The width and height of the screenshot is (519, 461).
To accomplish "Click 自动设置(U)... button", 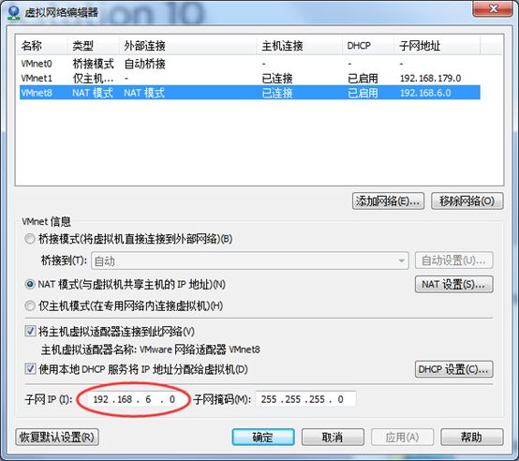I will [453, 260].
